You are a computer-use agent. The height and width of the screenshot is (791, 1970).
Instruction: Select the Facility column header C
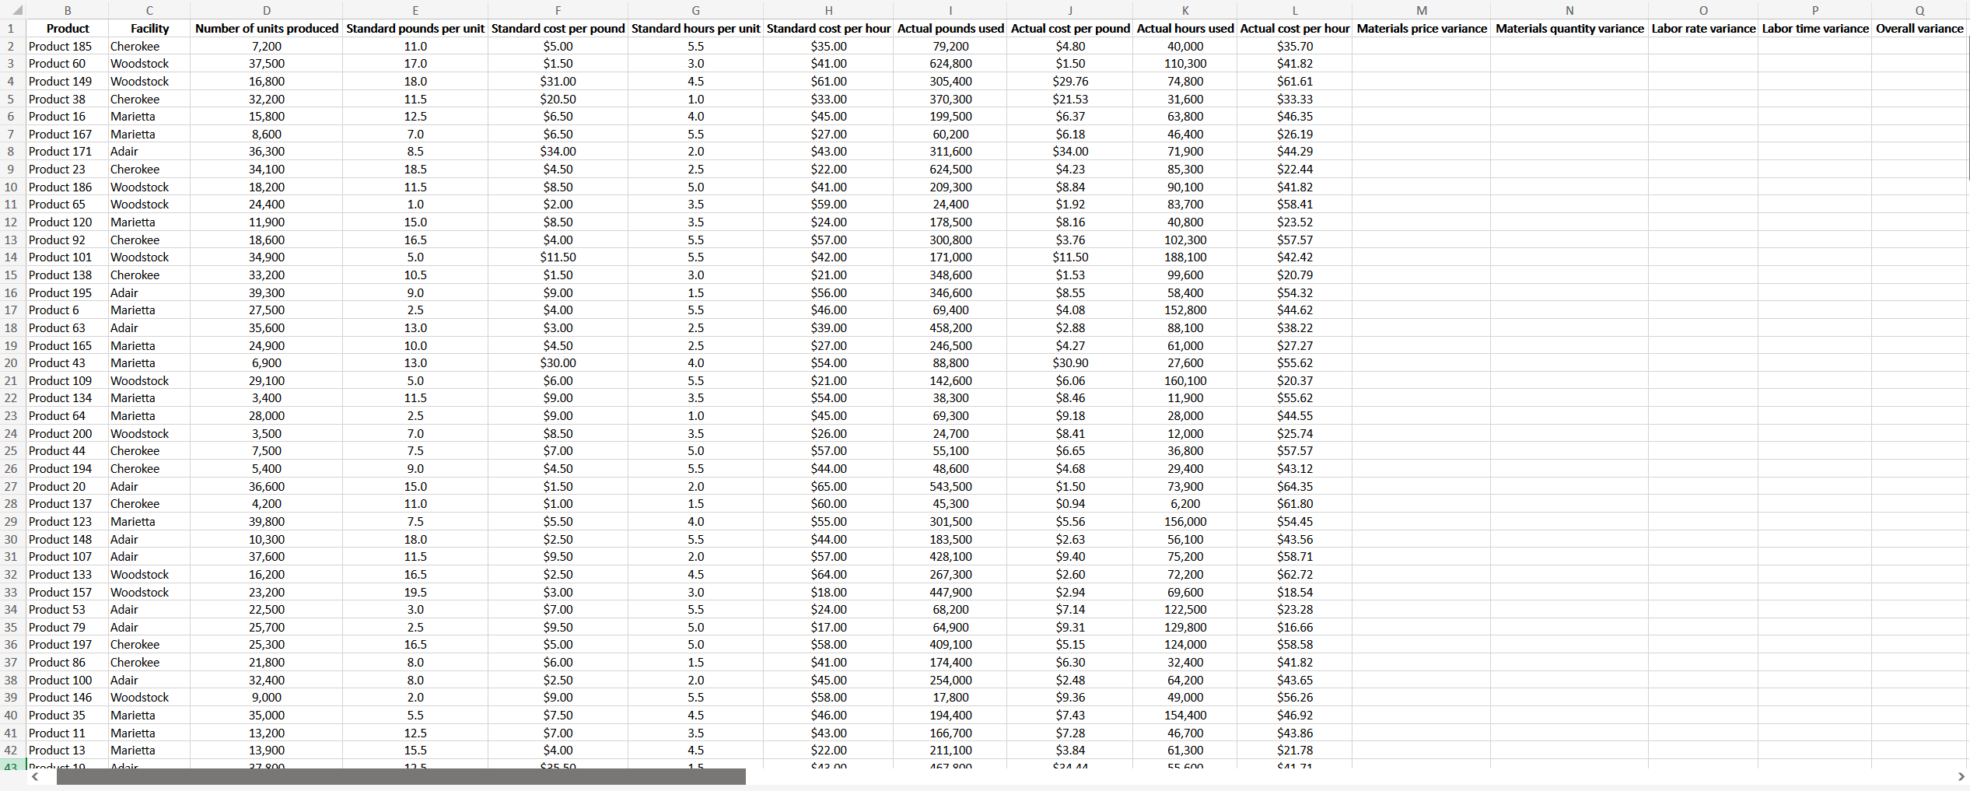pyautogui.click(x=149, y=10)
